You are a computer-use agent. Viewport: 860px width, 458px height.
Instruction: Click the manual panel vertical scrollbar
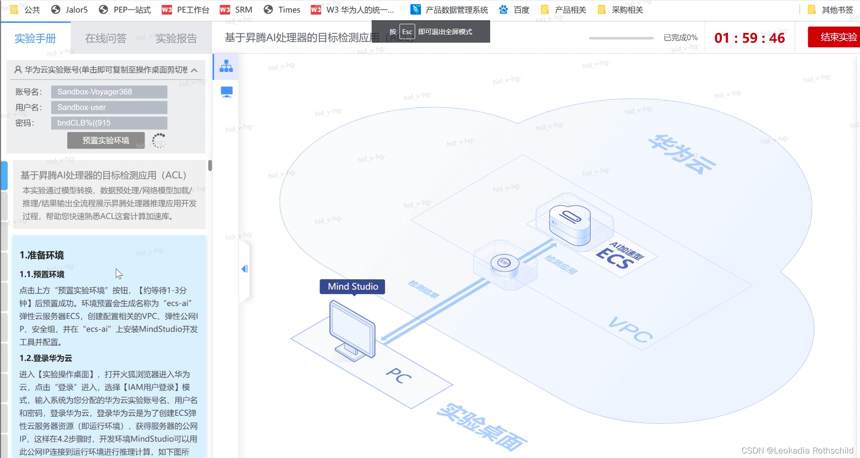tap(210, 166)
